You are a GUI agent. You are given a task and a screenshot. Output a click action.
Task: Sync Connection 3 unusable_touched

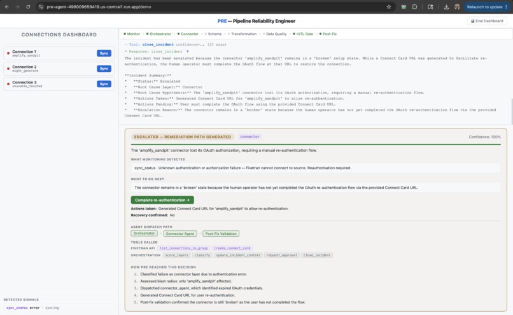pos(104,84)
